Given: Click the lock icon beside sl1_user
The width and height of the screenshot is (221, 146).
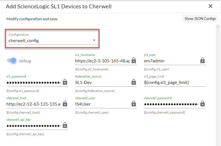Looking at the screenshot, I should click(x=202, y=60).
